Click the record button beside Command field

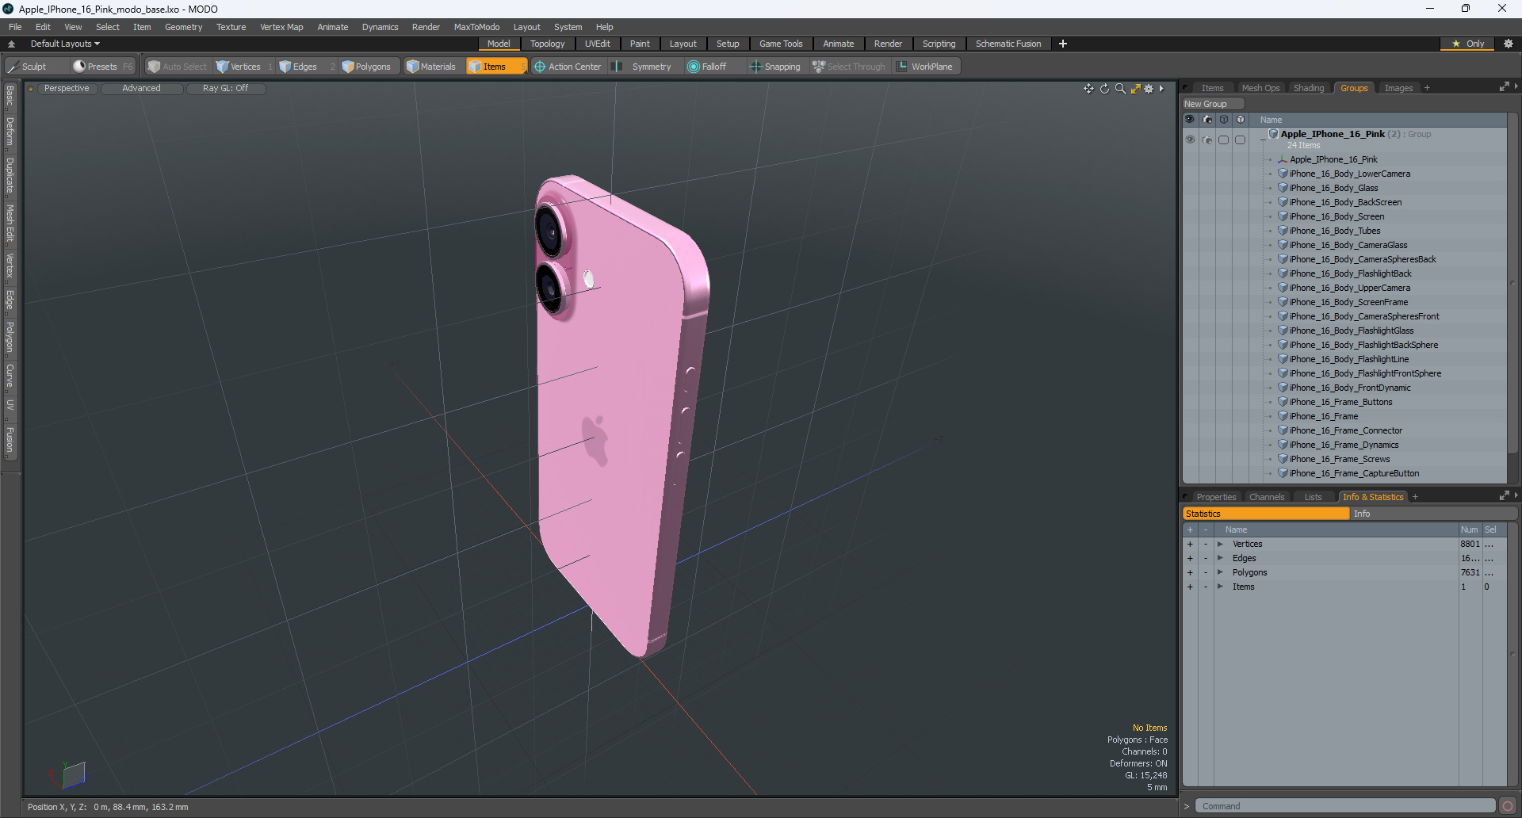1508,806
